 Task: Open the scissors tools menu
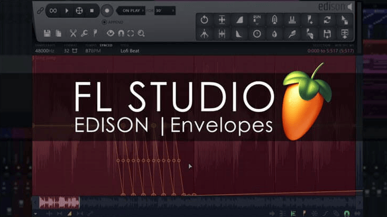tap(73, 33)
